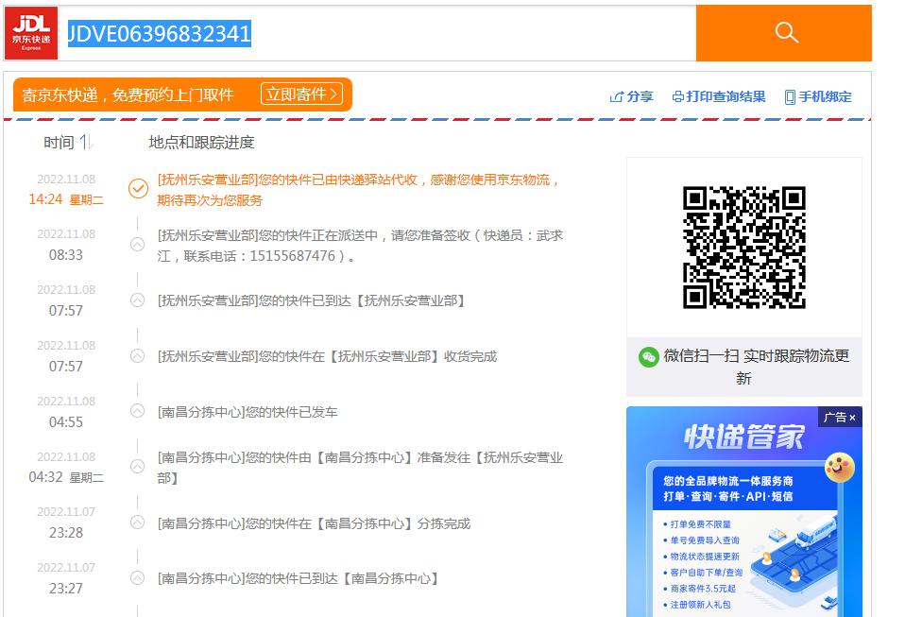Click the status circle icon at 23:27
Image resolution: width=905 pixels, height=617 pixels.
137,577
